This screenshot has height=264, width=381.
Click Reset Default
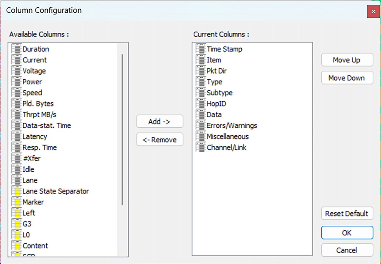347,214
